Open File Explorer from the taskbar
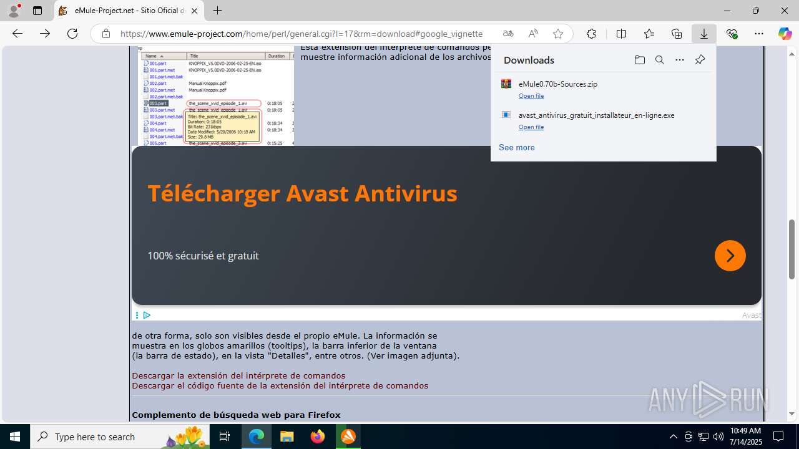799x449 pixels. [x=287, y=437]
